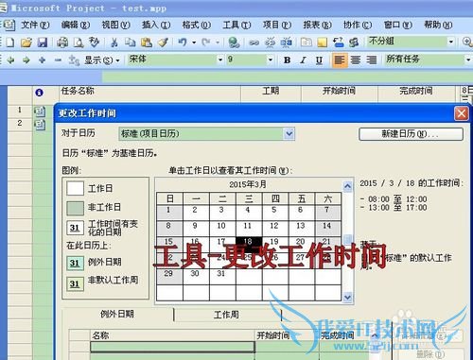473x360 pixels.
Task: Click the Assign Resources icon
Action: pos(354,43)
